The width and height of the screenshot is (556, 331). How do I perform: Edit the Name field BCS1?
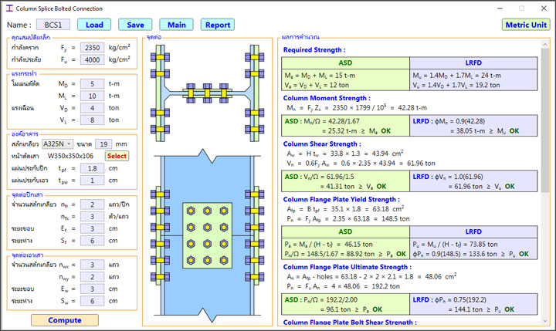coord(53,25)
